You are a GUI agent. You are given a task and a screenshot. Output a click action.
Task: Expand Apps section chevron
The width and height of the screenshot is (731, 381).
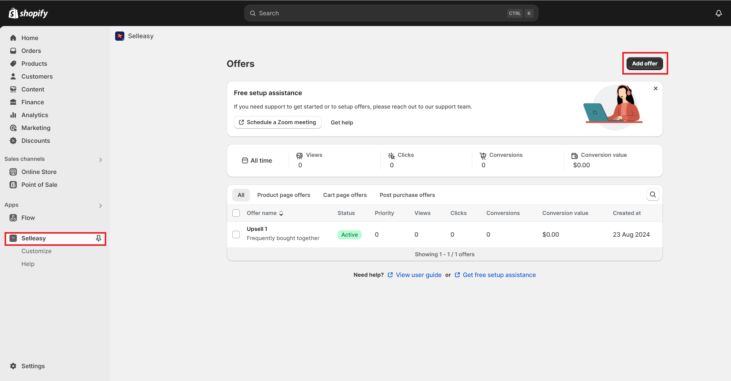pyautogui.click(x=100, y=205)
